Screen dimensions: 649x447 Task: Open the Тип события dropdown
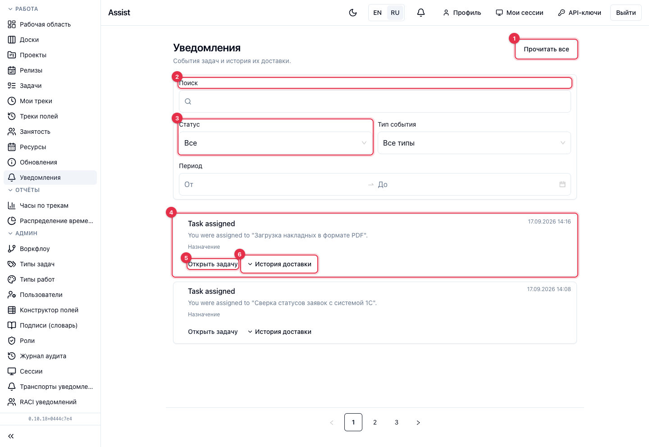point(474,143)
